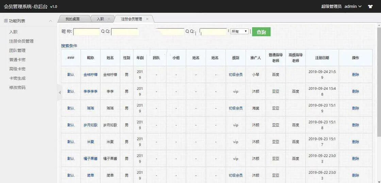Open the admin account dropdown
The width and height of the screenshot is (381, 183).
click(353, 6)
